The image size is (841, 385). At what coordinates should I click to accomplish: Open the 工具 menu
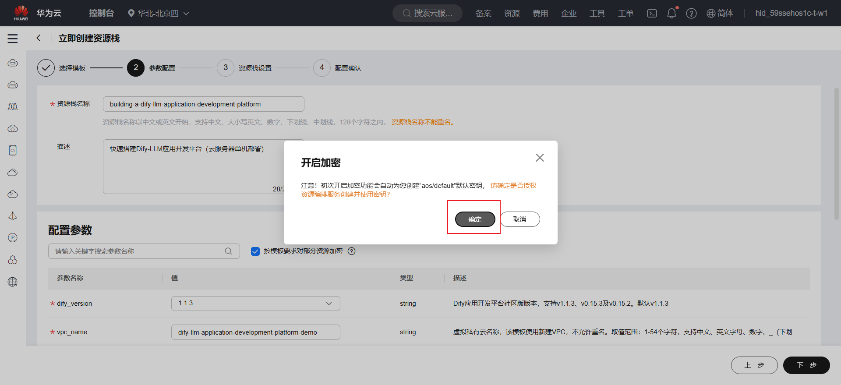point(597,13)
